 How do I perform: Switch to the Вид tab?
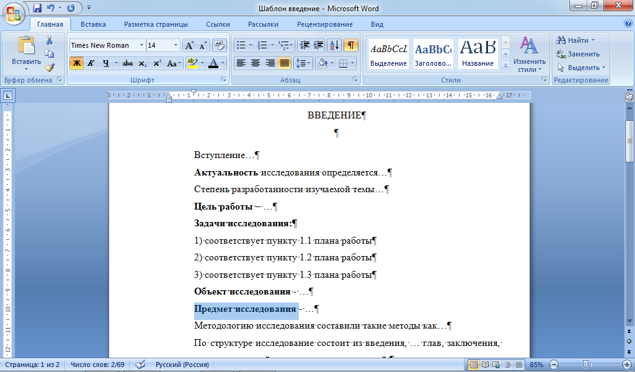[377, 24]
